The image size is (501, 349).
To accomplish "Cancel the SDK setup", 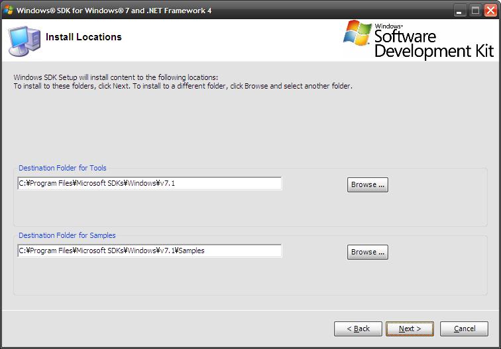I will pos(464,329).
